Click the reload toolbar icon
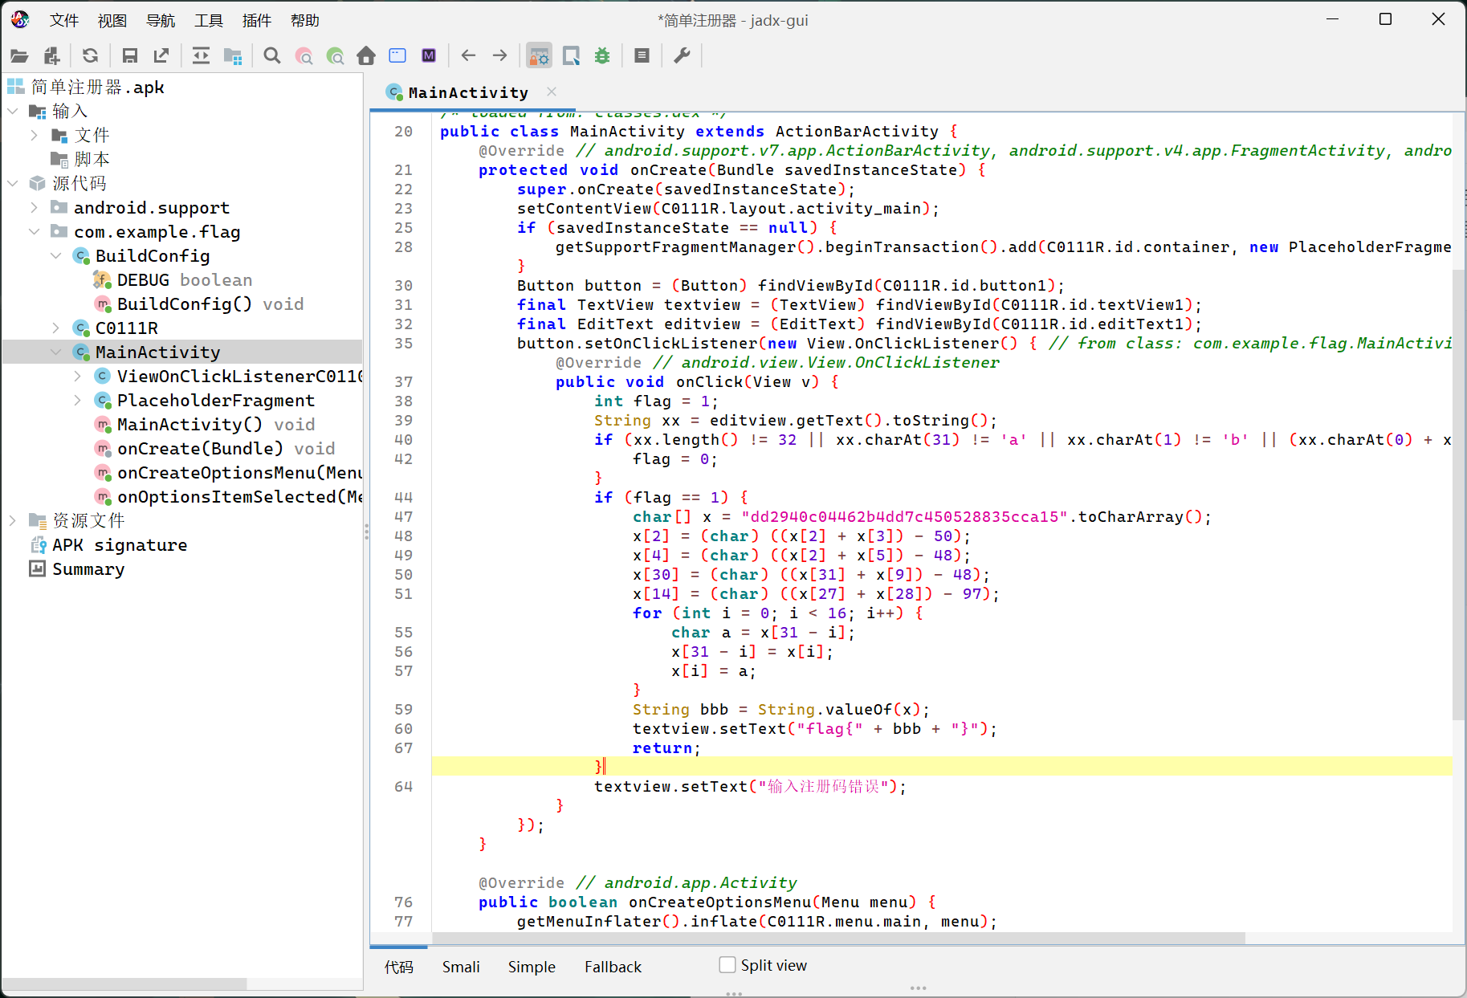1467x998 pixels. [x=90, y=55]
